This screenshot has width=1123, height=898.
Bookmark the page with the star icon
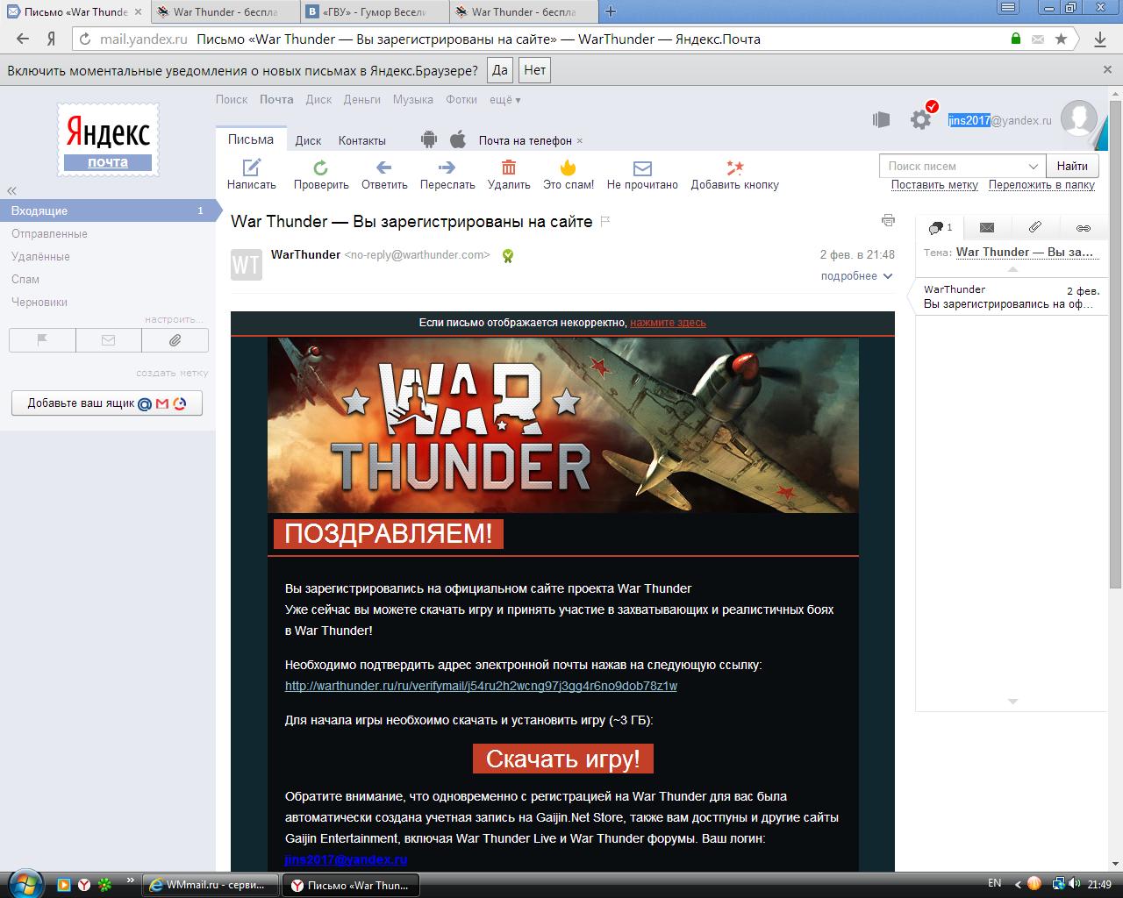coord(1061,39)
